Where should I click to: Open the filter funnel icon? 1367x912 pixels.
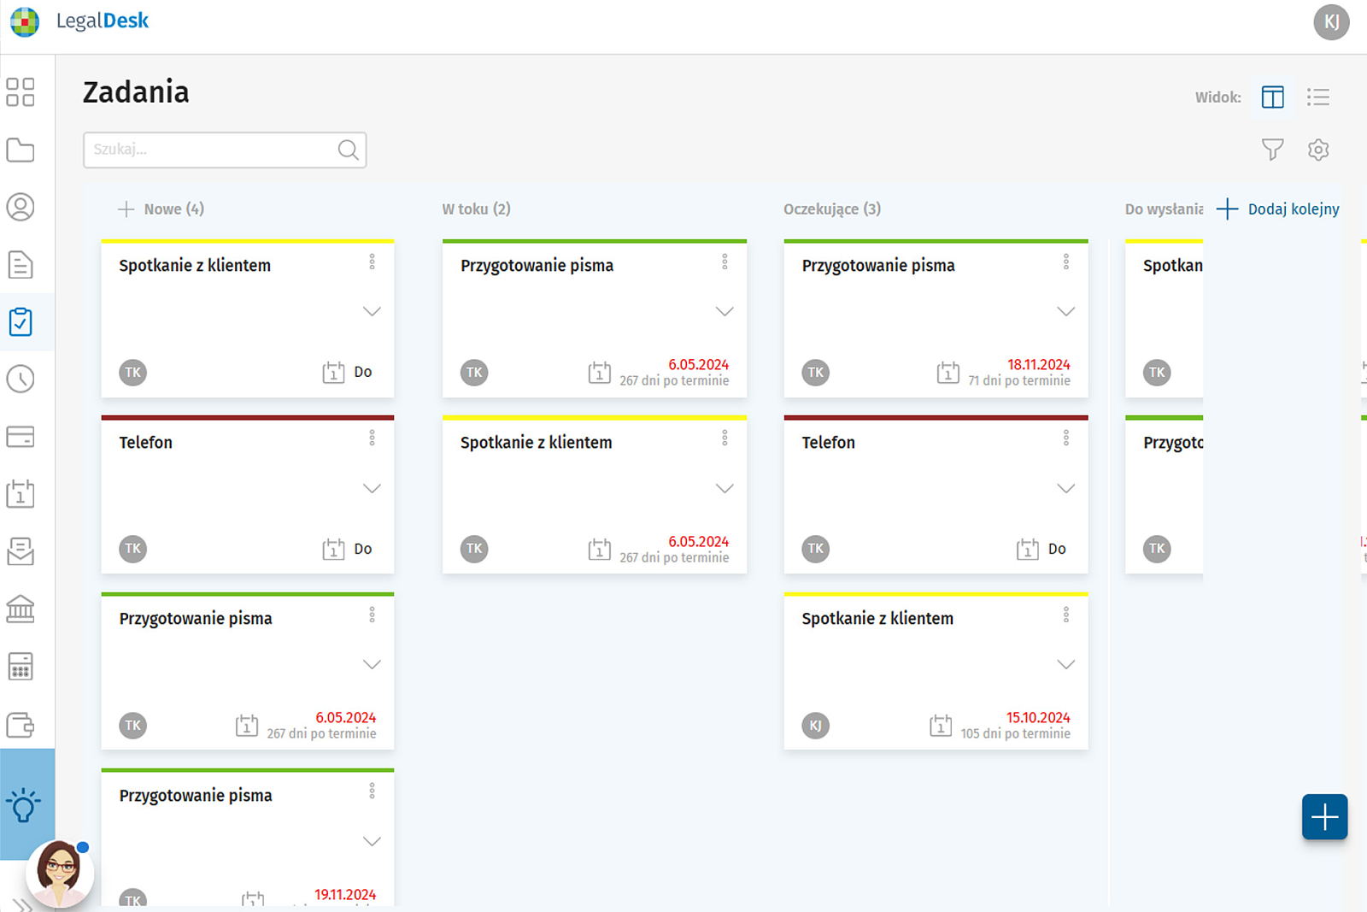[1272, 150]
